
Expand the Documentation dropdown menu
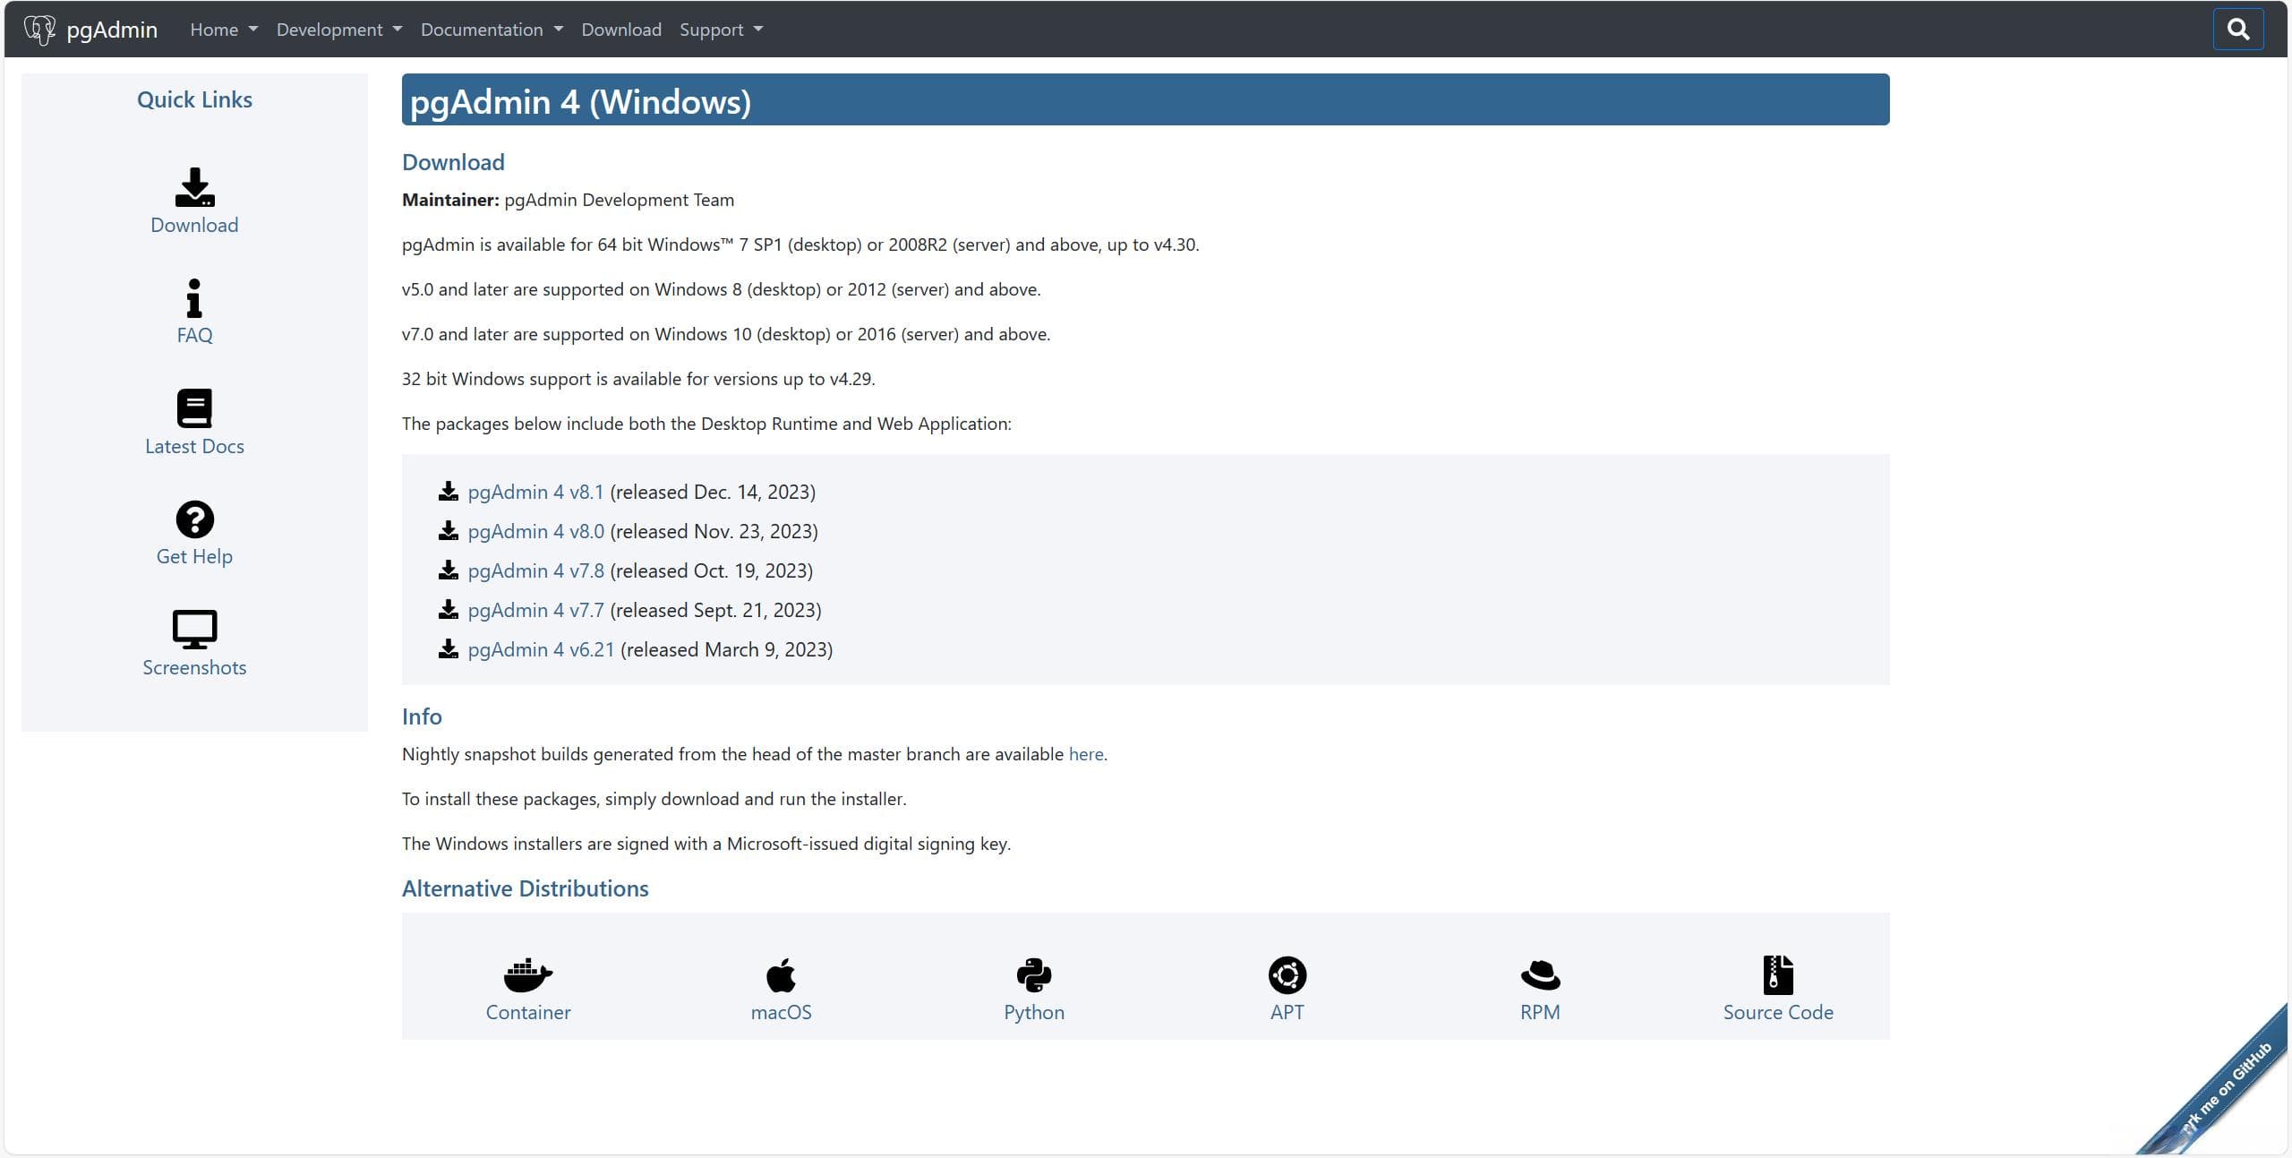coord(492,30)
